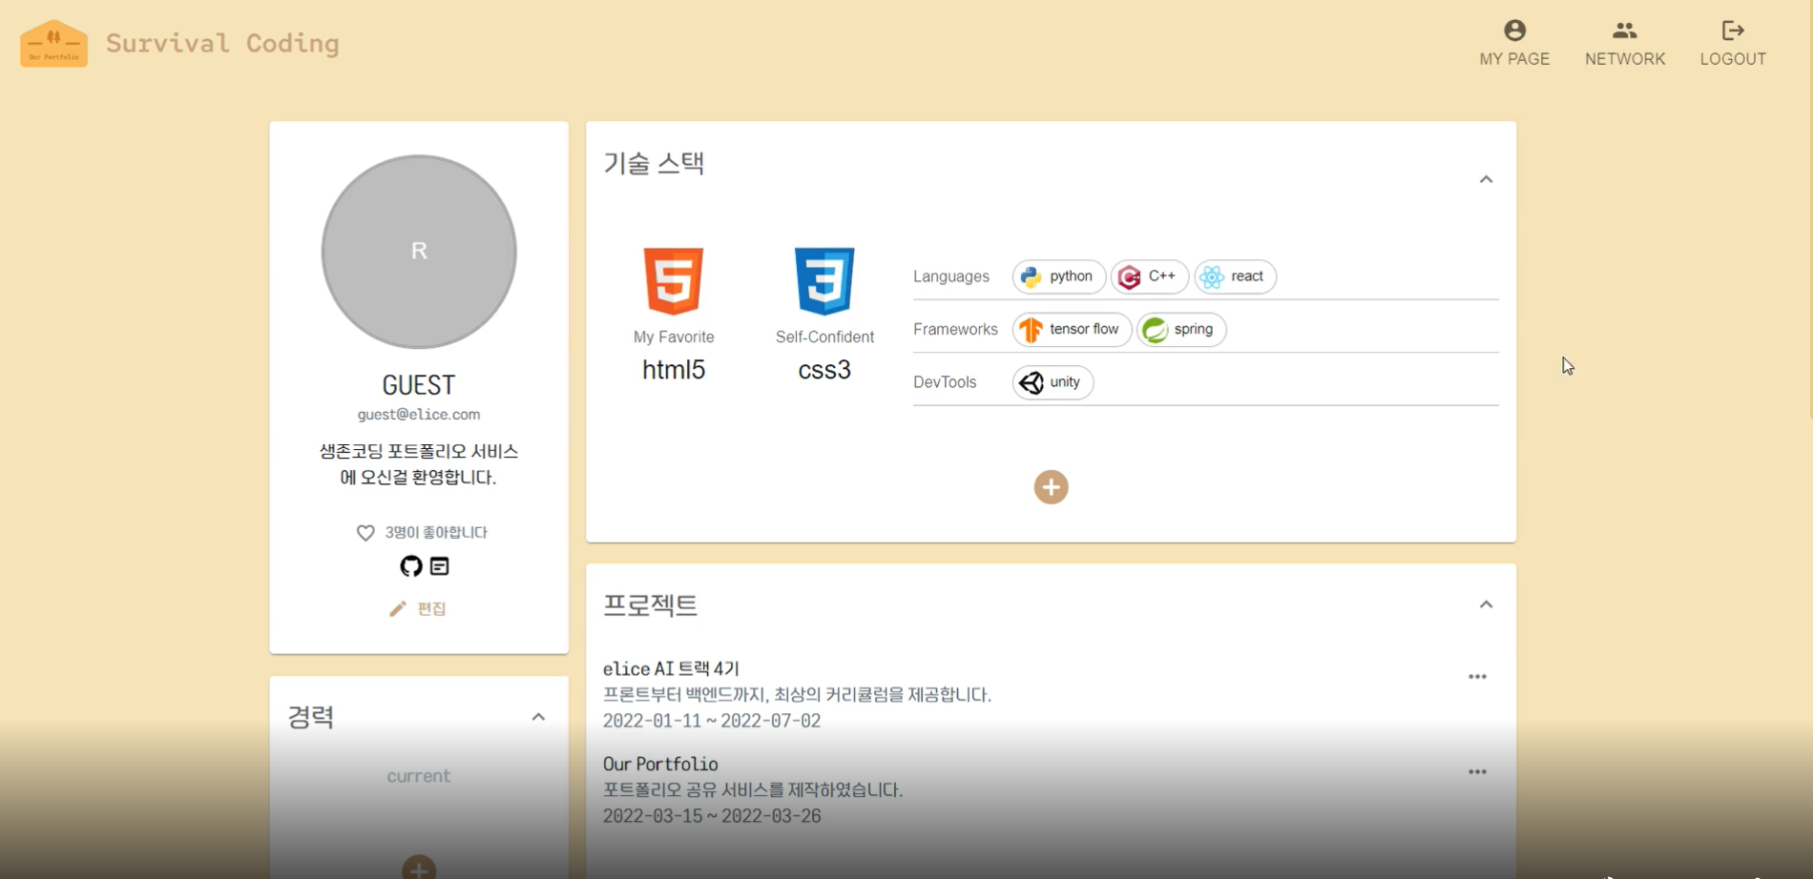The width and height of the screenshot is (1813, 879).
Task: Click the Survival Coding house logo
Action: click(x=53, y=42)
